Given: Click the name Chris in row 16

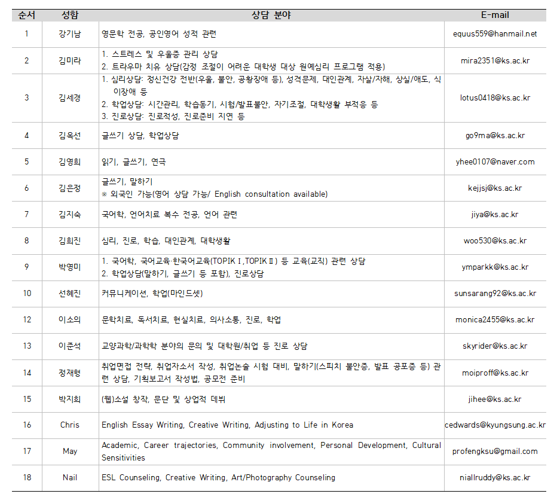Looking at the screenshot, I should click(70, 425).
